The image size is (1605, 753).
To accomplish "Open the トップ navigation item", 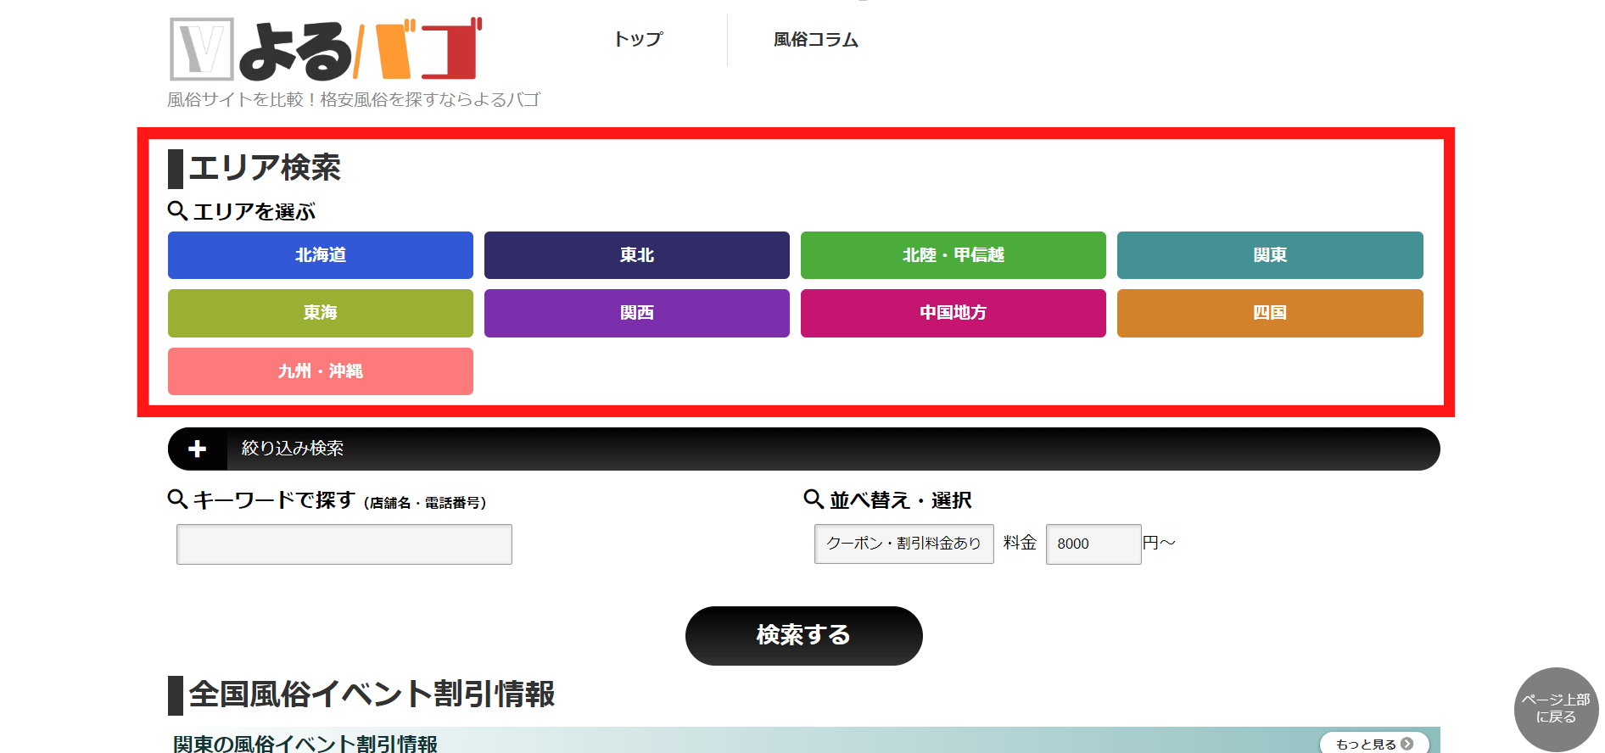I will (638, 40).
